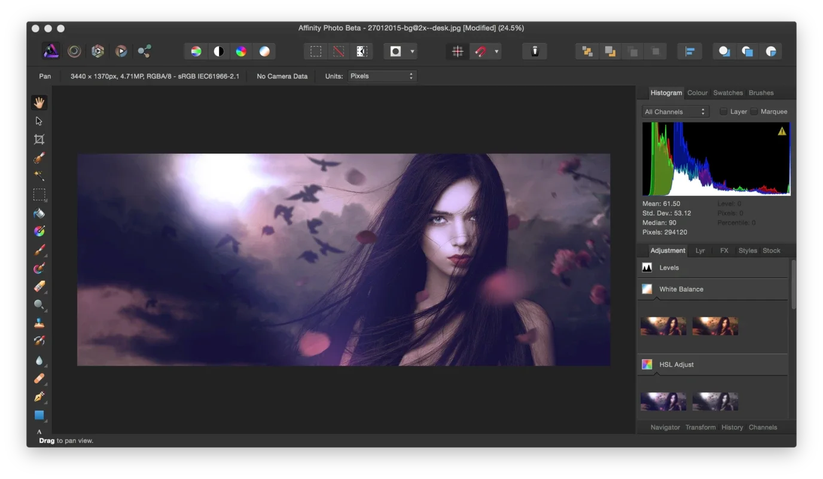Switch to the Liquify Persona
Image resolution: width=823 pixels, height=479 pixels.
click(74, 51)
